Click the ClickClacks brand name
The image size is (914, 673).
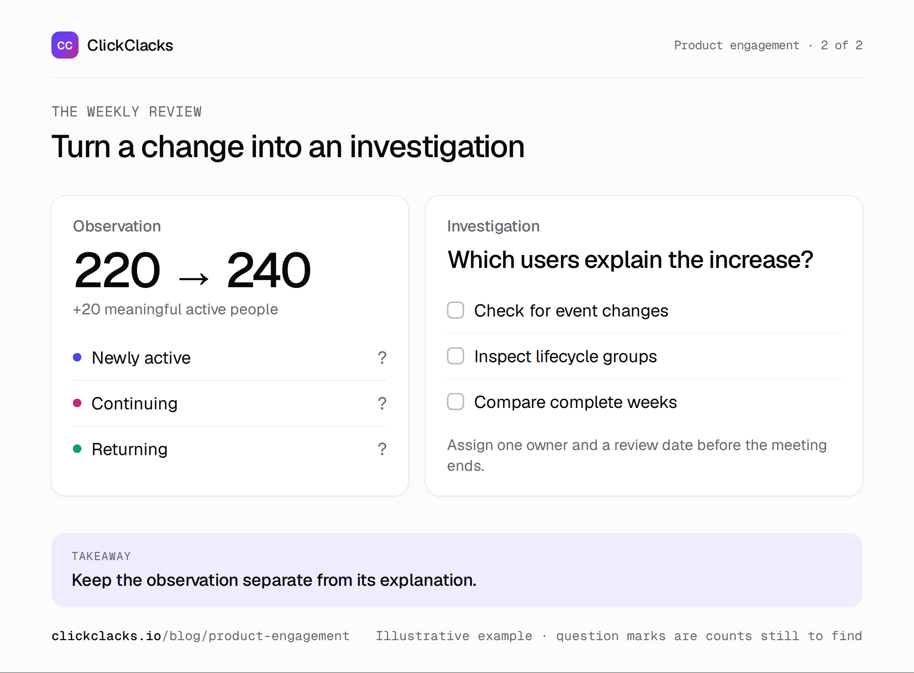[130, 45]
